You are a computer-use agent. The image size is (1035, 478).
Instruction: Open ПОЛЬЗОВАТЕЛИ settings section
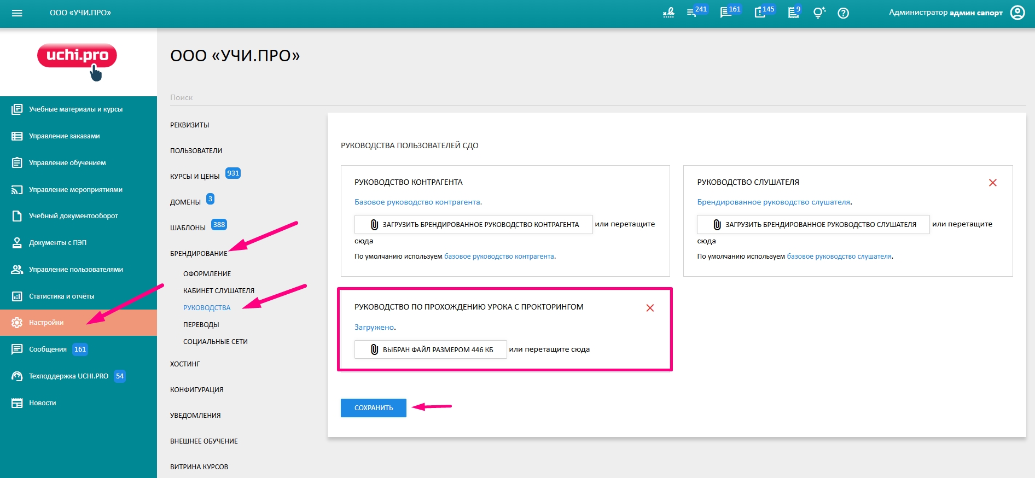[196, 151]
